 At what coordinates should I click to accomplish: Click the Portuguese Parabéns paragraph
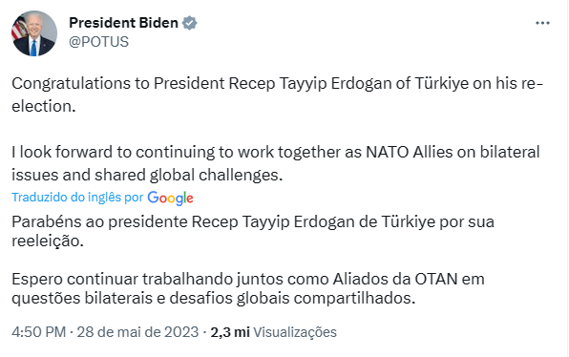(x=253, y=231)
